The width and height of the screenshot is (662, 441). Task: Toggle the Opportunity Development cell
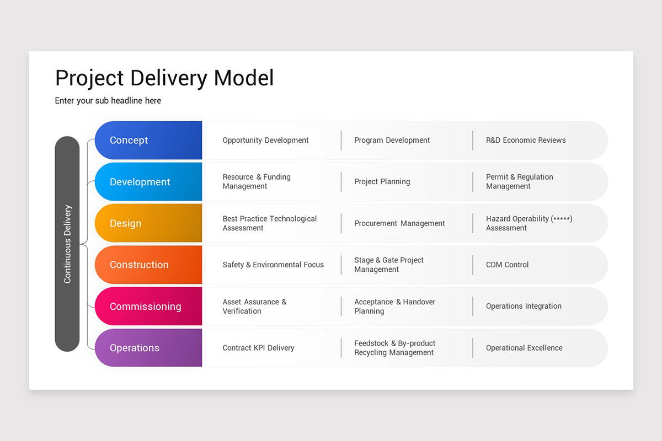click(x=265, y=140)
